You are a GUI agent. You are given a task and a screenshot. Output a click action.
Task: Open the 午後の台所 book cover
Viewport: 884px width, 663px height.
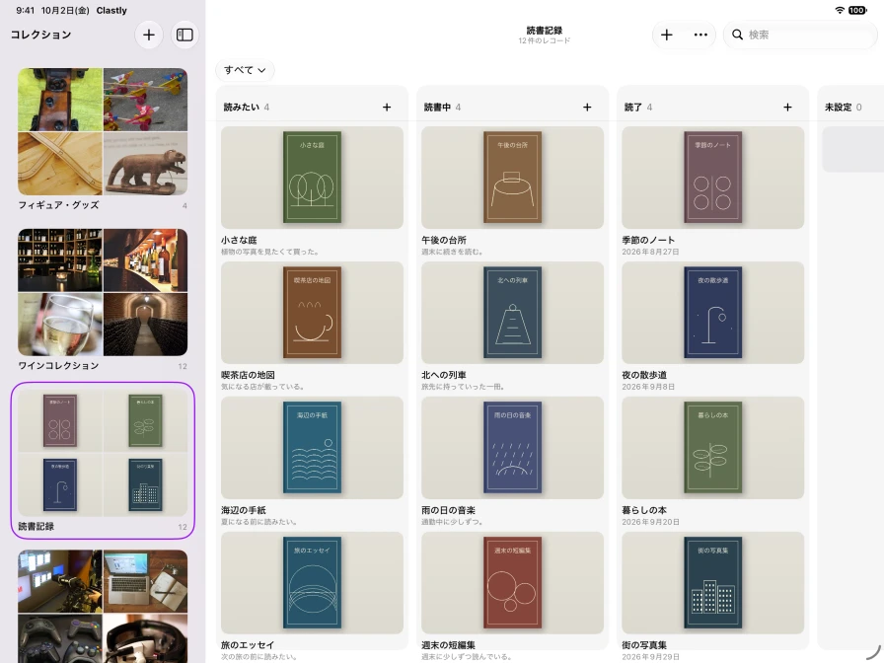(x=512, y=177)
